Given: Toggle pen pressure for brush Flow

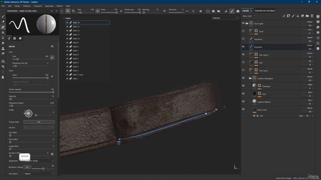Looking at the screenshot, I should 52,76.
